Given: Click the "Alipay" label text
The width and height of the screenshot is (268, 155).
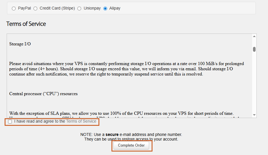Looking at the screenshot, I should (x=115, y=8).
